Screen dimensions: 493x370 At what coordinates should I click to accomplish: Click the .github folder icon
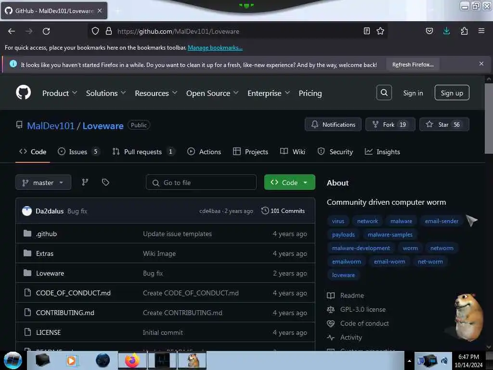point(27,234)
